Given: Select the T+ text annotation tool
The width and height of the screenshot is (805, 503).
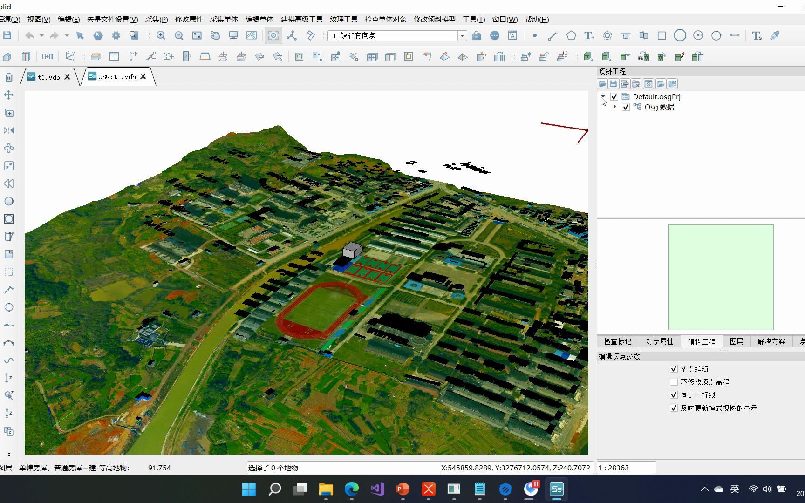Looking at the screenshot, I should 589,35.
